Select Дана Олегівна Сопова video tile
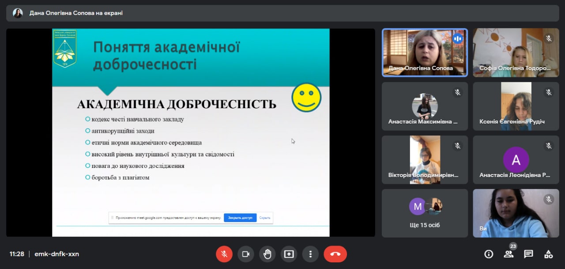Screen dimensions: 565x269 pos(425,53)
